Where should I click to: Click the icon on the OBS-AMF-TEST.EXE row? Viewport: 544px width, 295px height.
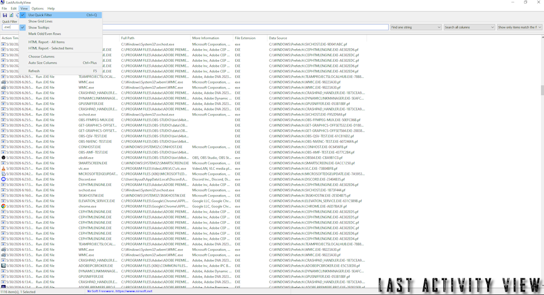pyautogui.click(x=4, y=152)
